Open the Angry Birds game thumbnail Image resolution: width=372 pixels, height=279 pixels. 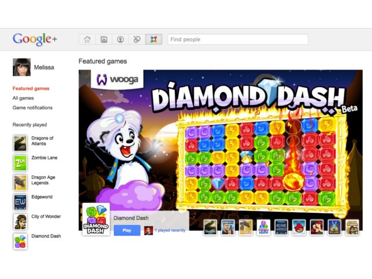(299, 227)
